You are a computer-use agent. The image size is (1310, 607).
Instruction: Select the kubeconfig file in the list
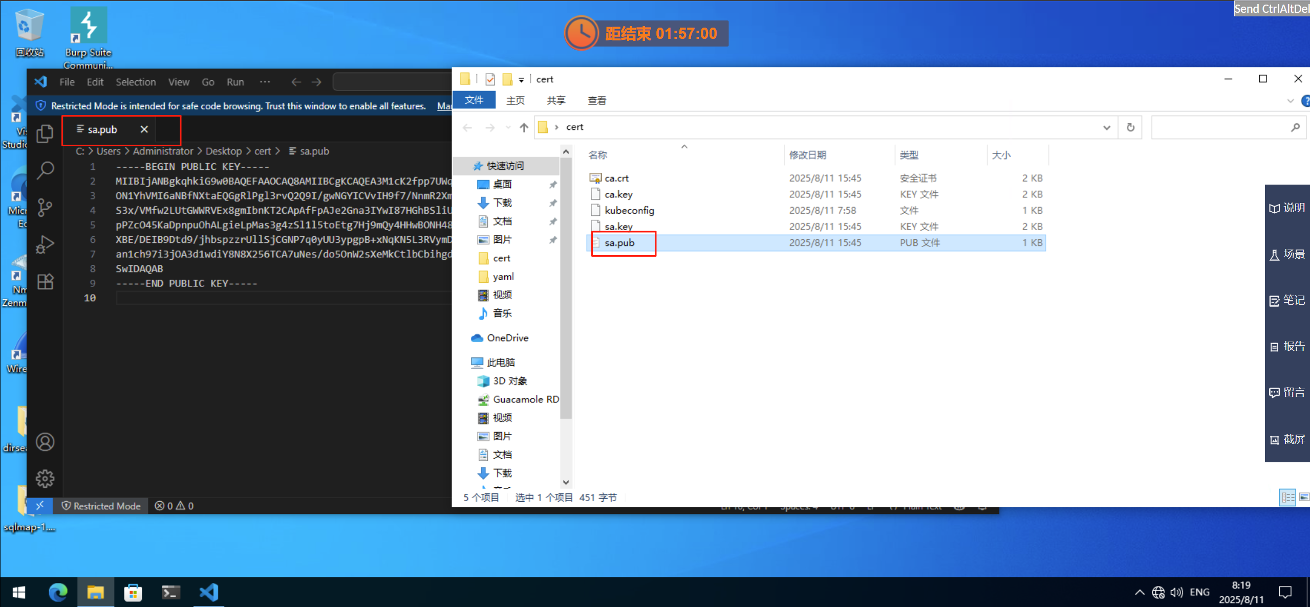[x=629, y=210]
